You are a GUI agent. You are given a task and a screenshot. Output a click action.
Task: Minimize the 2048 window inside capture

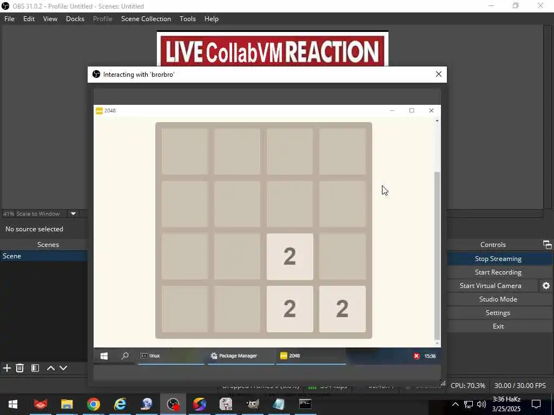[x=392, y=110]
